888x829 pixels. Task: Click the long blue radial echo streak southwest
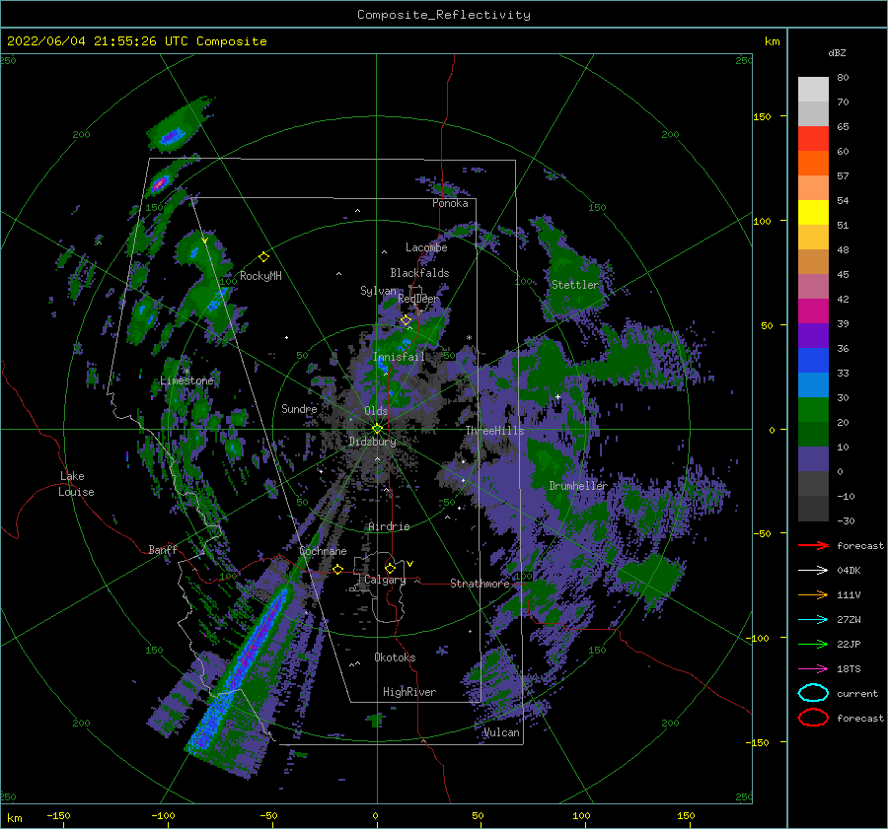click(239, 667)
